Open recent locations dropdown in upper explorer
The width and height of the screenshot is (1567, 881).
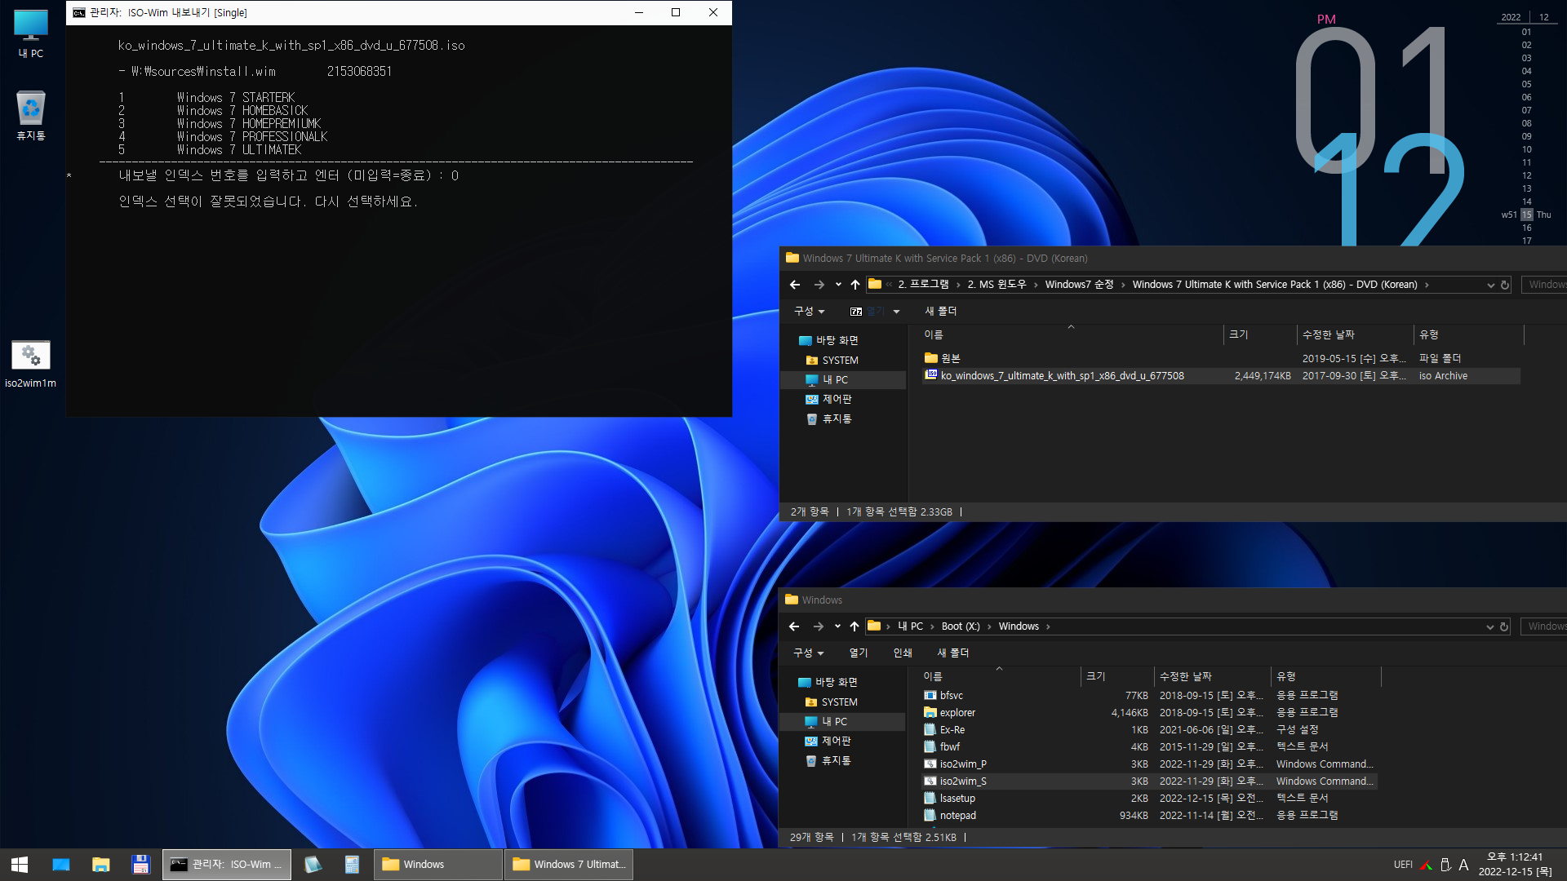pos(838,285)
